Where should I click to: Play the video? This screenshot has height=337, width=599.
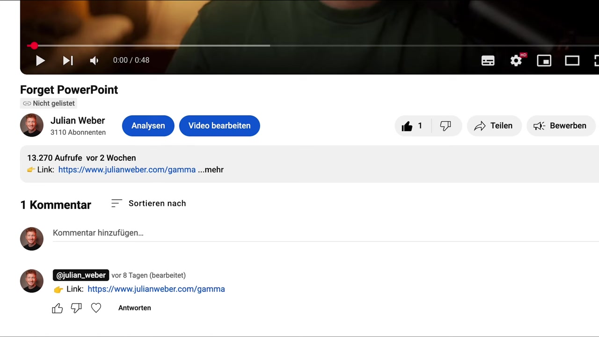(40, 60)
